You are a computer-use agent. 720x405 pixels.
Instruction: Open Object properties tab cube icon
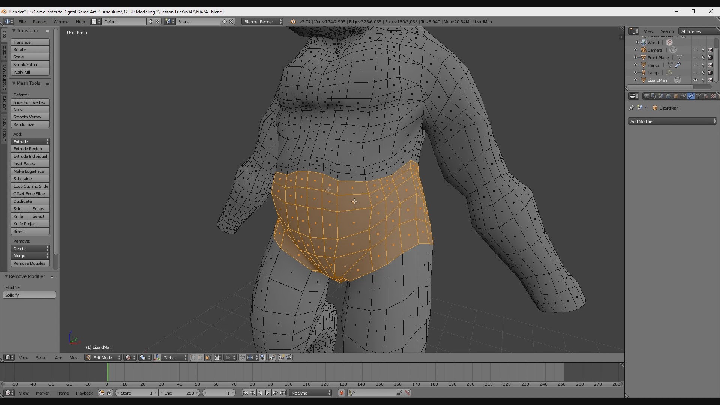click(676, 96)
